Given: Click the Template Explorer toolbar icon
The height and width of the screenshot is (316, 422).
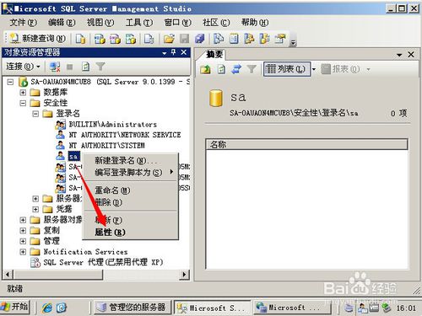Looking at the screenshot, I should point(264,39).
